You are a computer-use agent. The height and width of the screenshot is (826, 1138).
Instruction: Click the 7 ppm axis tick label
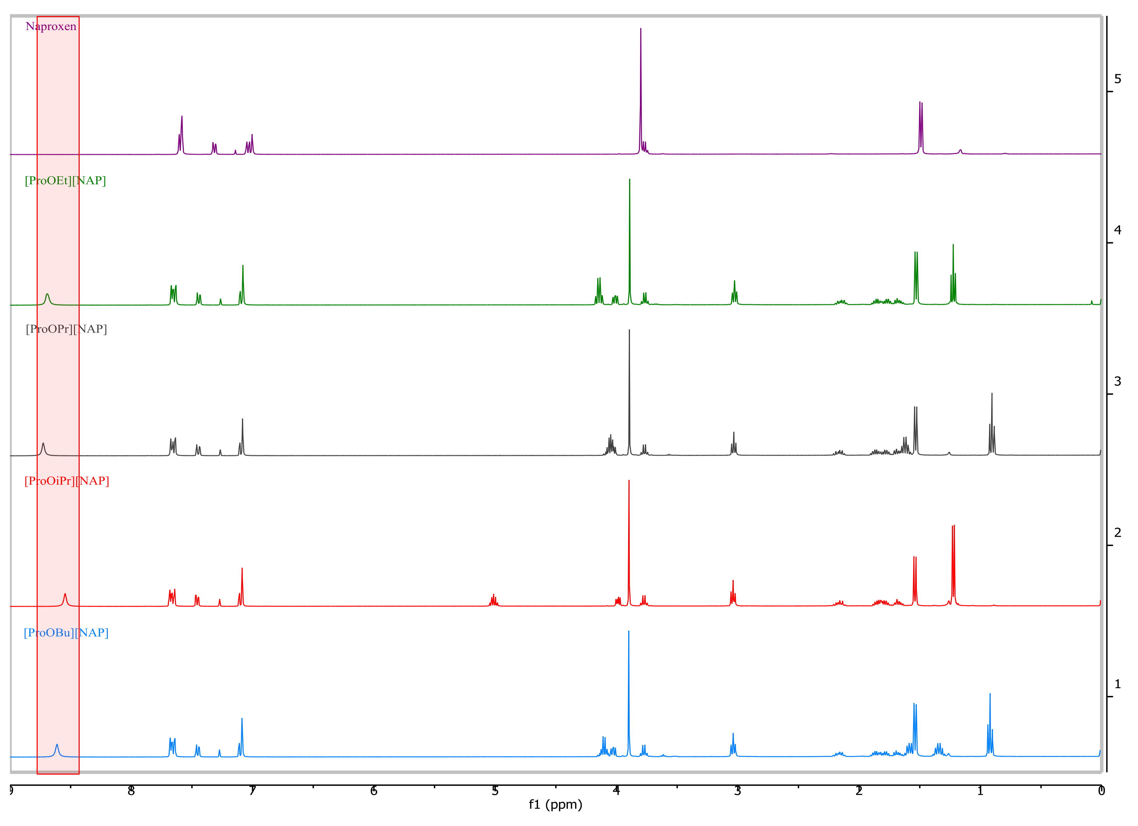point(252,791)
